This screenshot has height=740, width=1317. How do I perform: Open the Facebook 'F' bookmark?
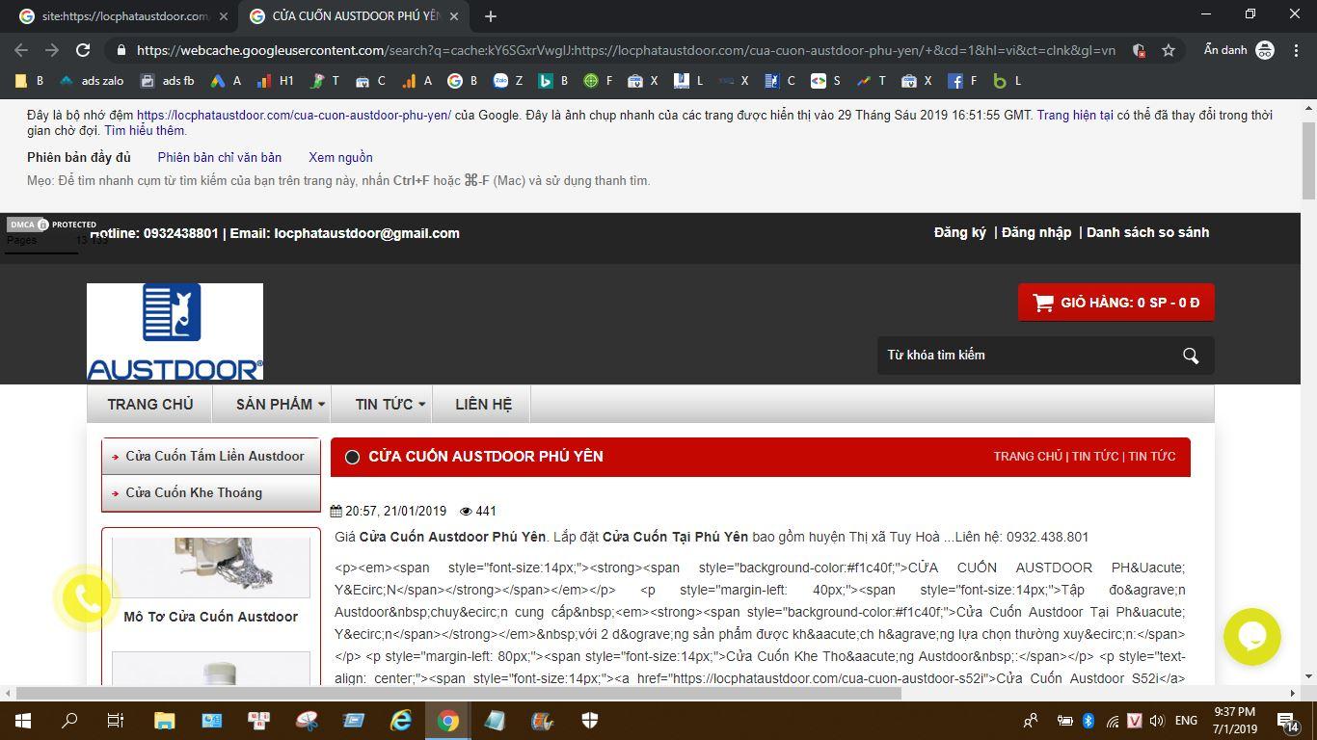[x=962, y=81]
